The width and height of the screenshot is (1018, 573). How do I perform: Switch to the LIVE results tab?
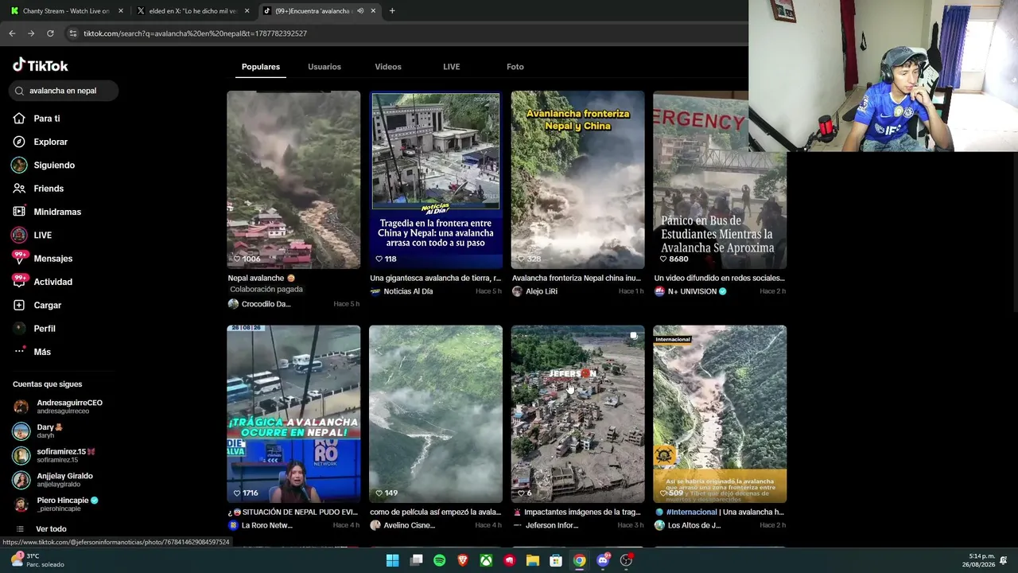[452, 67]
